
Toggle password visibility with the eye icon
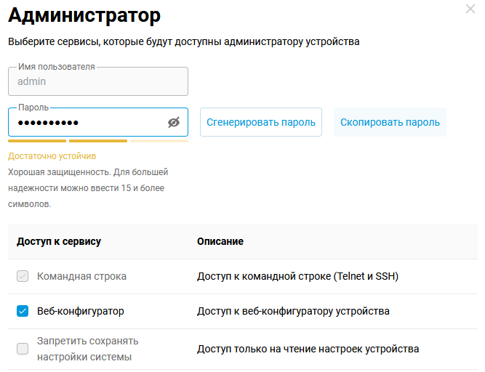173,123
